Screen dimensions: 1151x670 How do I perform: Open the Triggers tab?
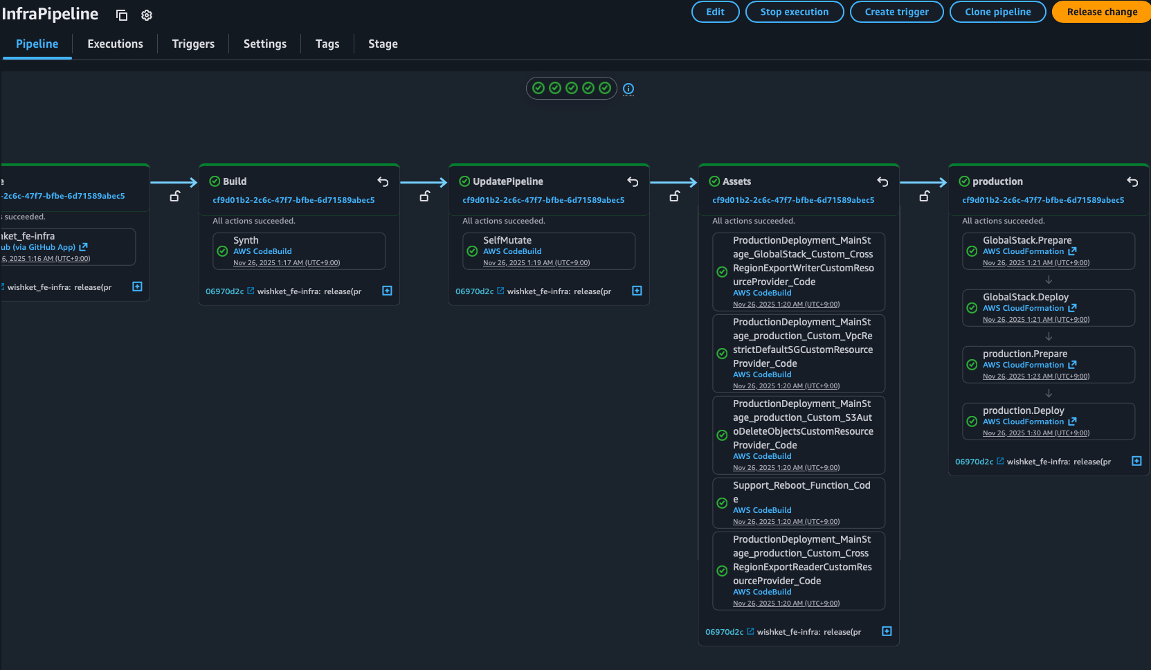pyautogui.click(x=193, y=44)
